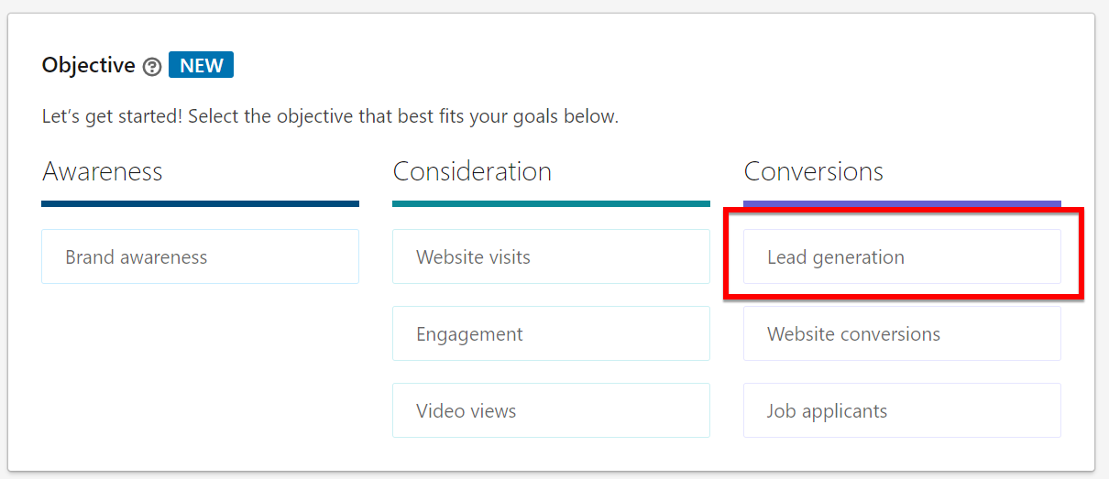Image resolution: width=1109 pixels, height=479 pixels.
Task: Click the "Let's get started!" instruction text
Action: point(330,117)
